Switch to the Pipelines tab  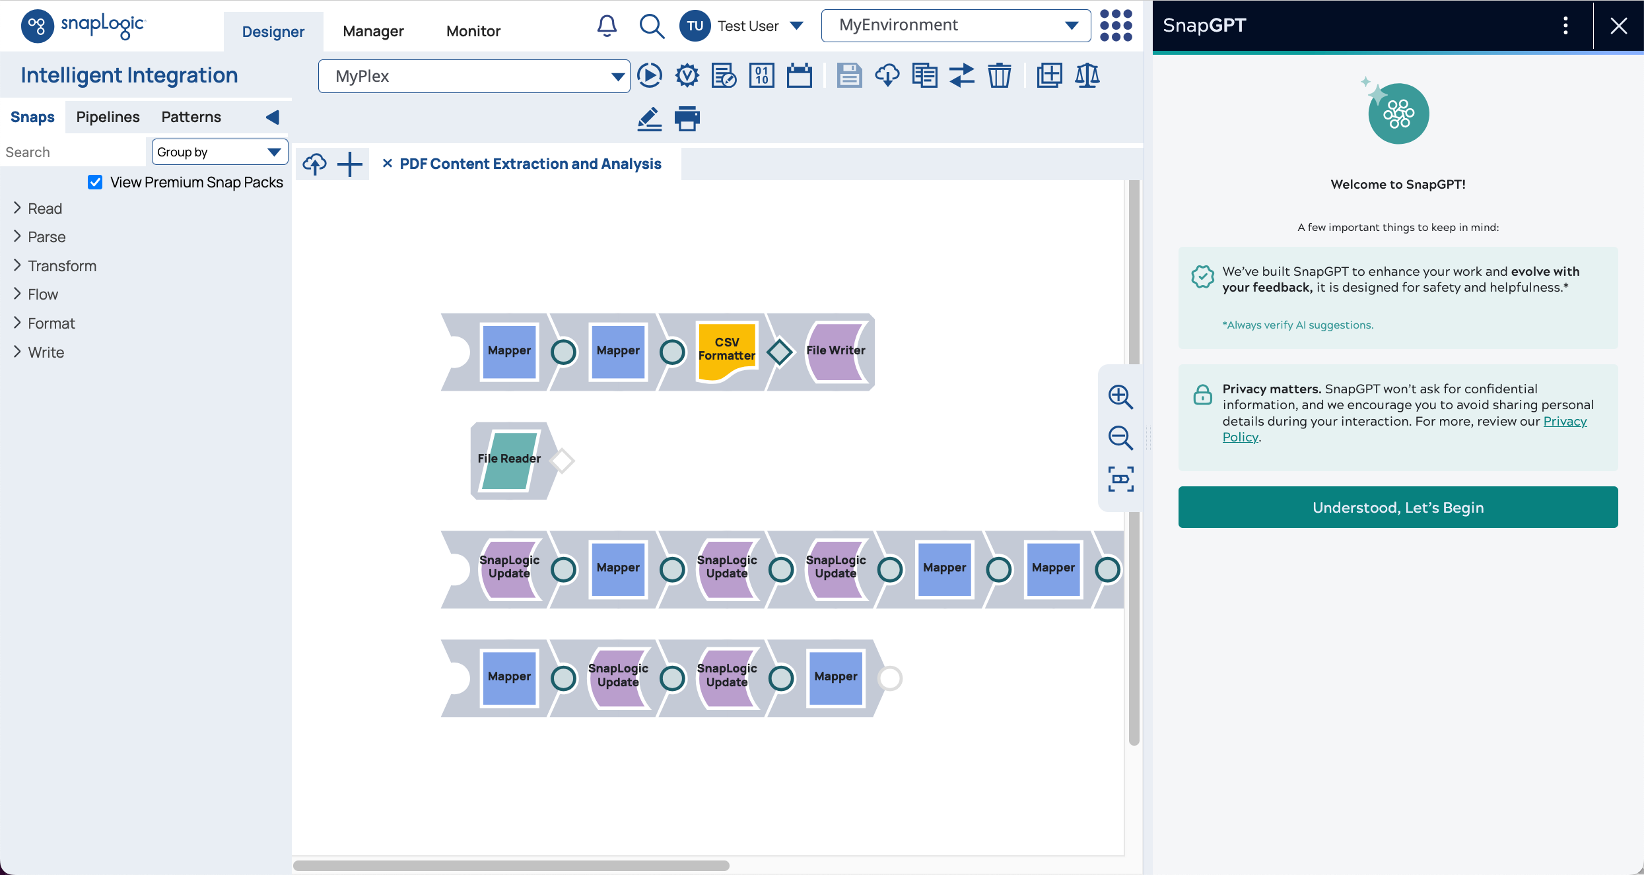click(x=108, y=117)
